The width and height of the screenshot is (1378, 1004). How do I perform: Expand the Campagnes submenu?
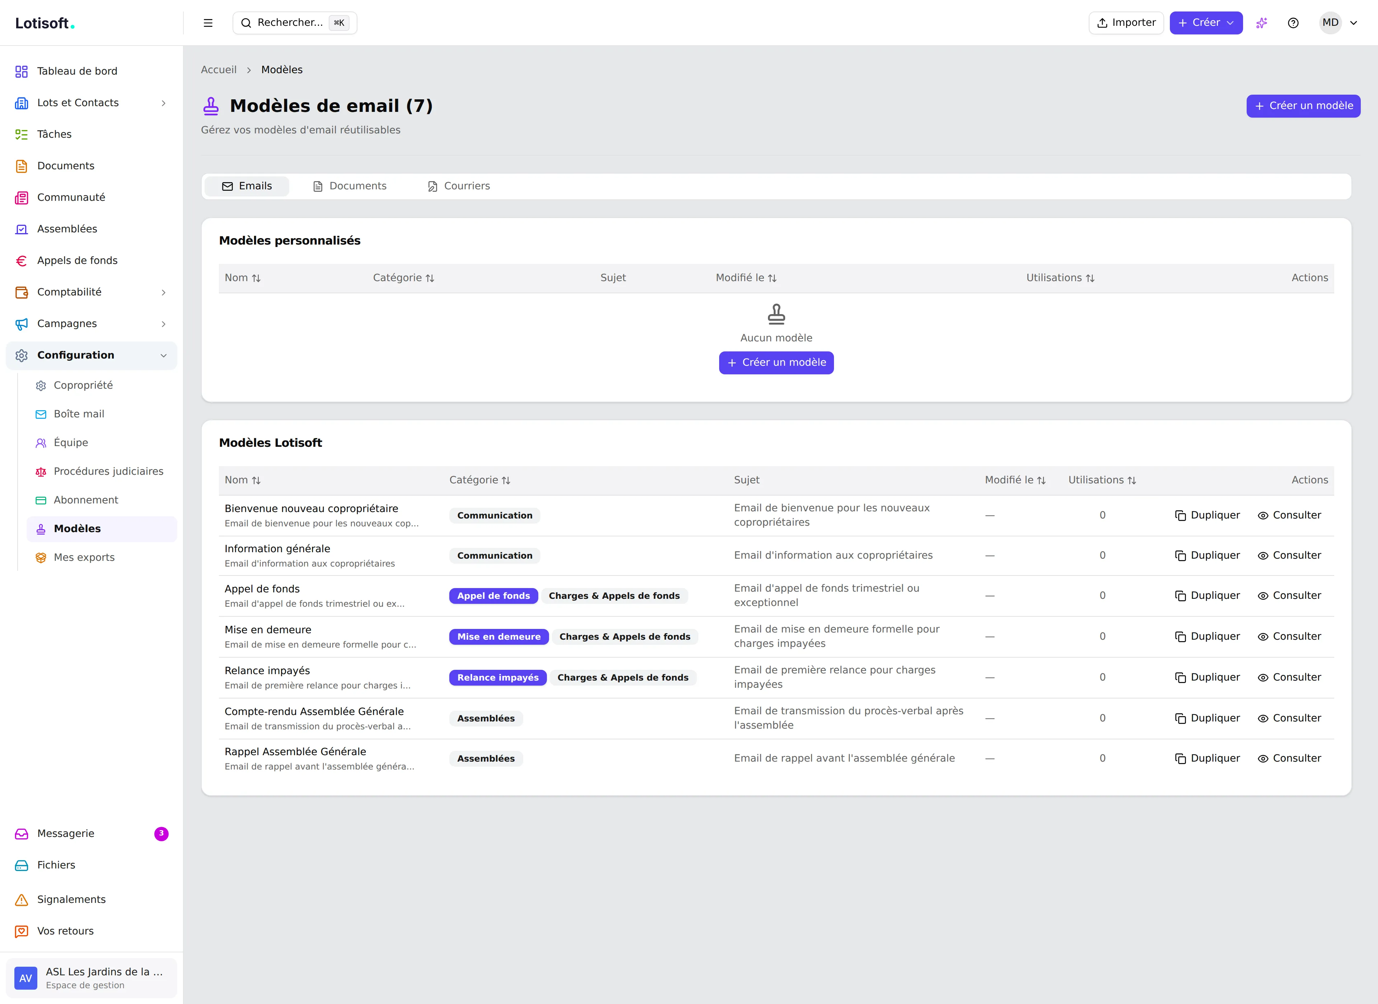(163, 324)
